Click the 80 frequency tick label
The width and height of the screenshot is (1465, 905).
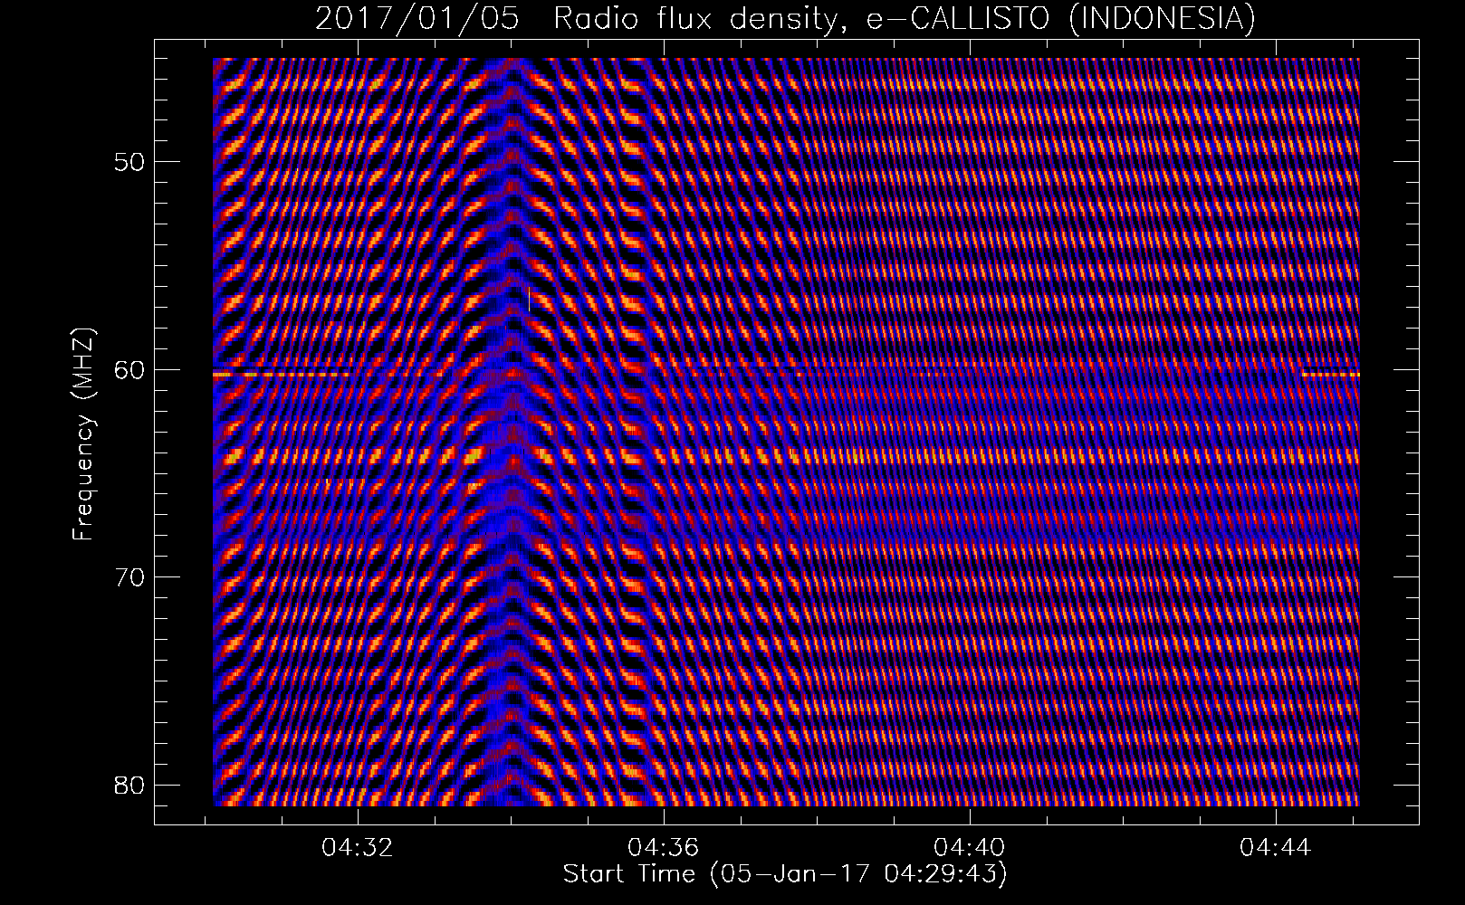pos(128,784)
